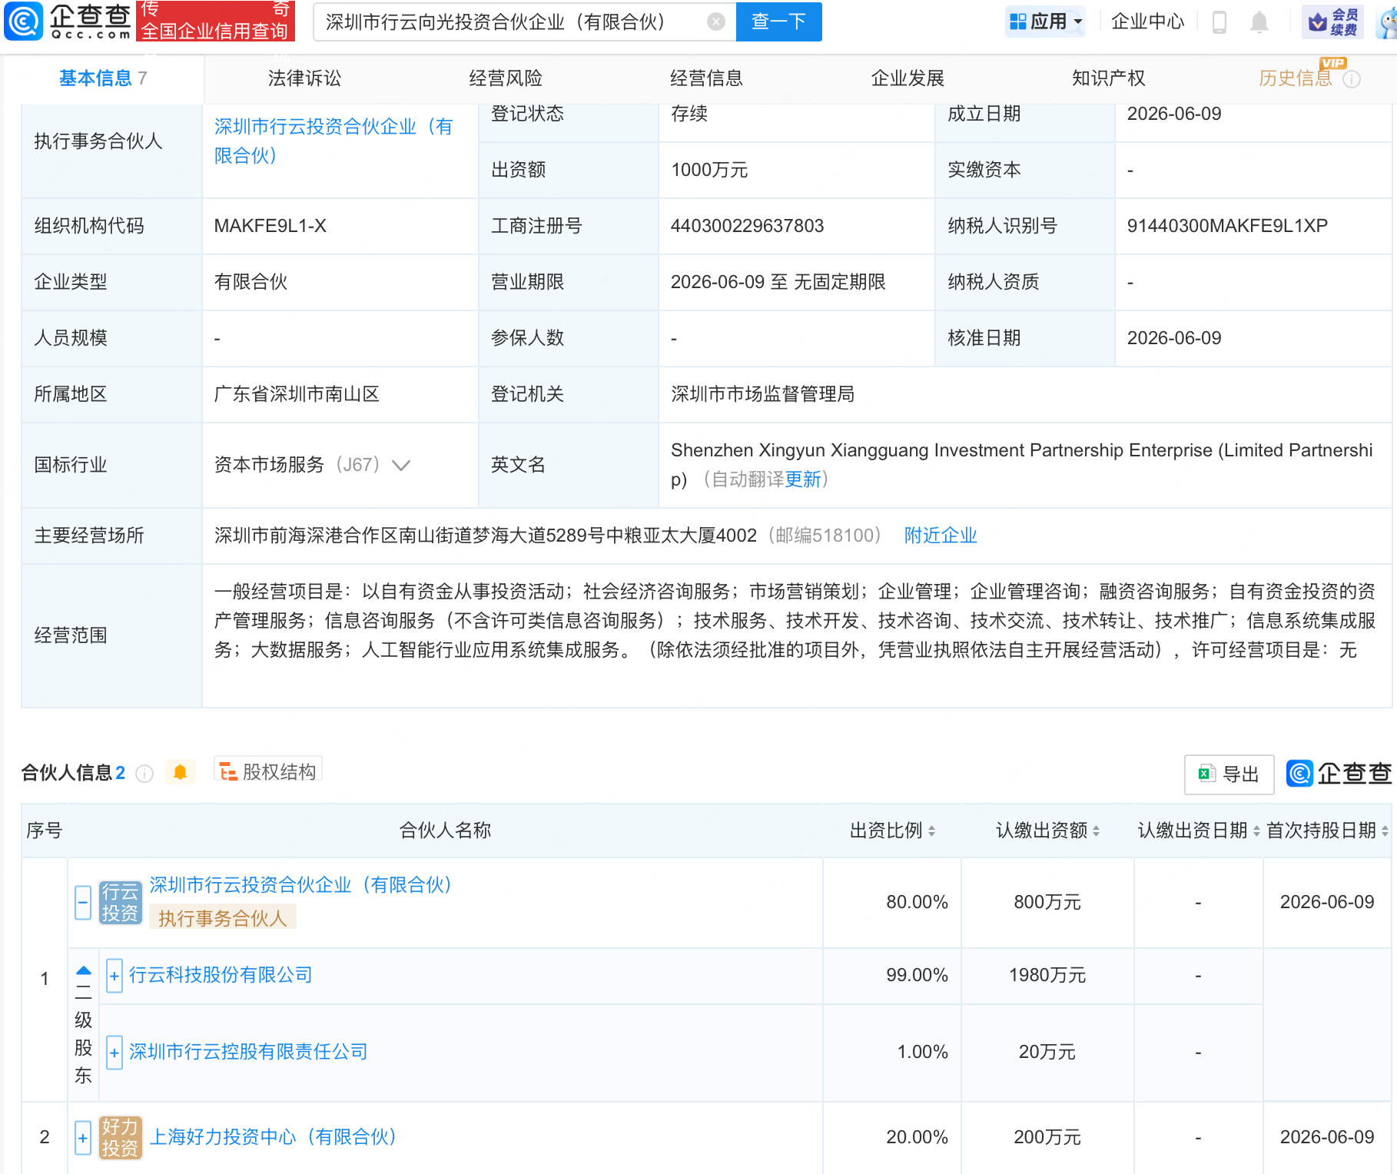The width and height of the screenshot is (1397, 1174).
Task: Select taxpayer ID 91440300MAKFE9L1XP
Action: coord(1227,226)
